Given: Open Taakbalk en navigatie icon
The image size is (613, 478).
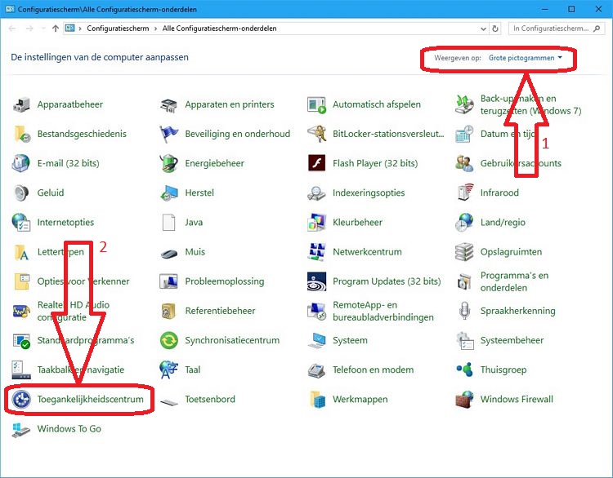Looking at the screenshot, I should tap(21, 370).
